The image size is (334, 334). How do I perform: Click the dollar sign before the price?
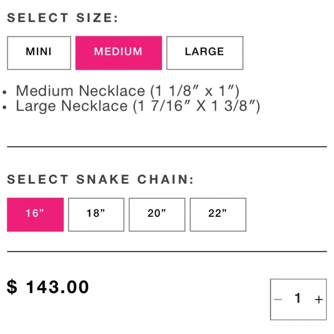[x=12, y=287]
